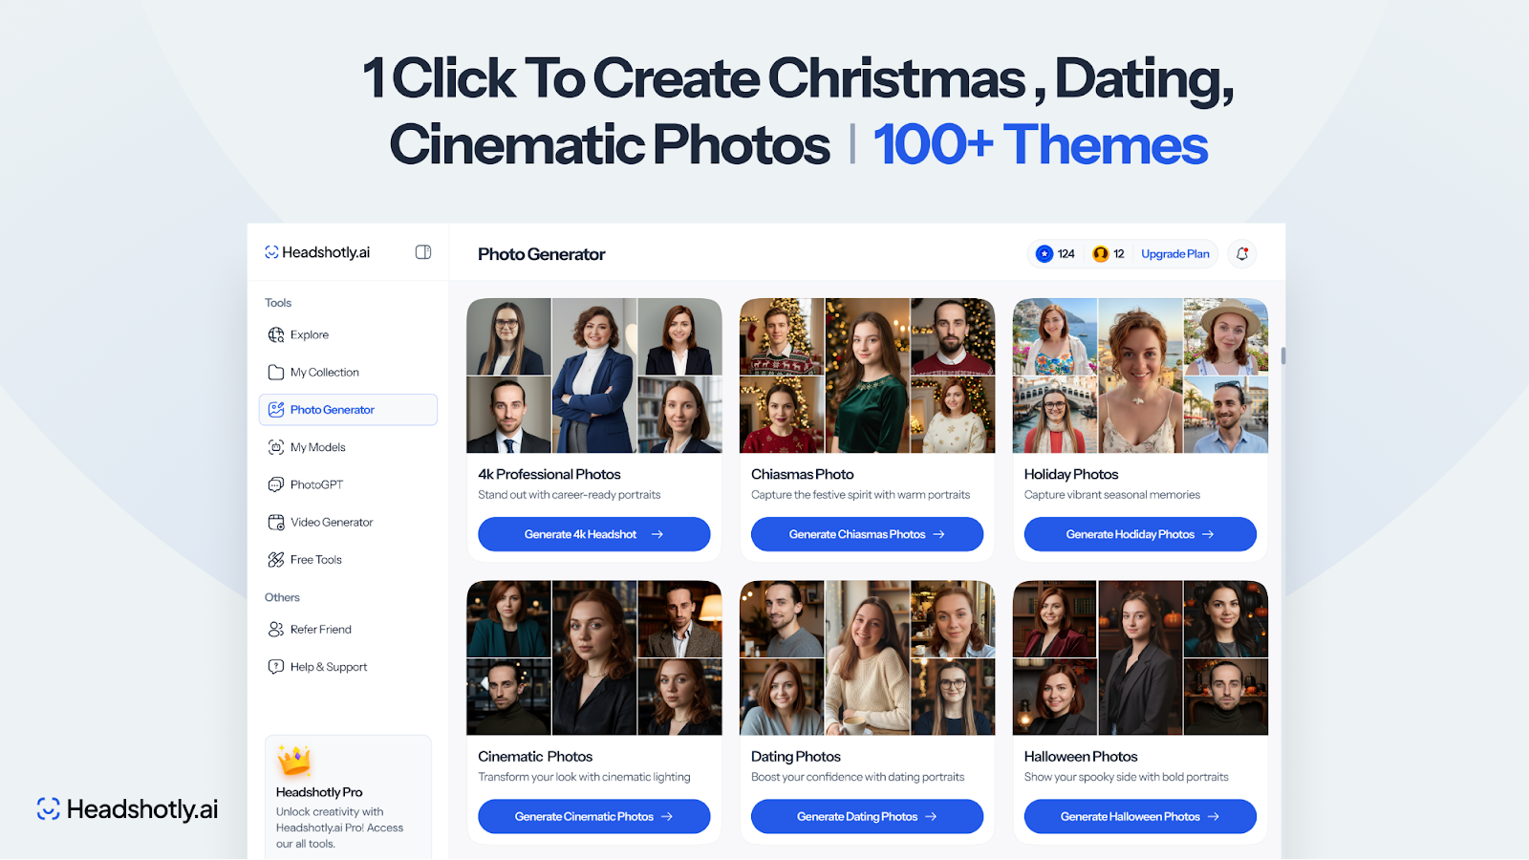Image resolution: width=1529 pixels, height=860 pixels.
Task: Click the Refer Friend icon
Action: (x=276, y=629)
